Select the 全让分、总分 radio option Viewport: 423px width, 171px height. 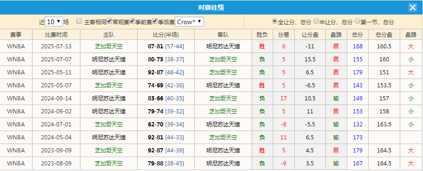(274, 21)
